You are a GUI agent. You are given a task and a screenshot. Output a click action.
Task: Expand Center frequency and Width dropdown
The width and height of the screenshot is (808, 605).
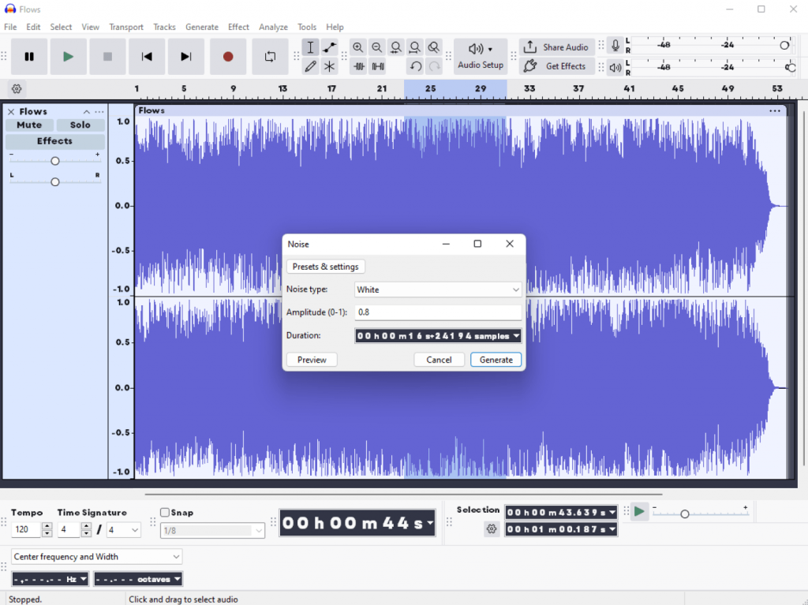point(96,557)
